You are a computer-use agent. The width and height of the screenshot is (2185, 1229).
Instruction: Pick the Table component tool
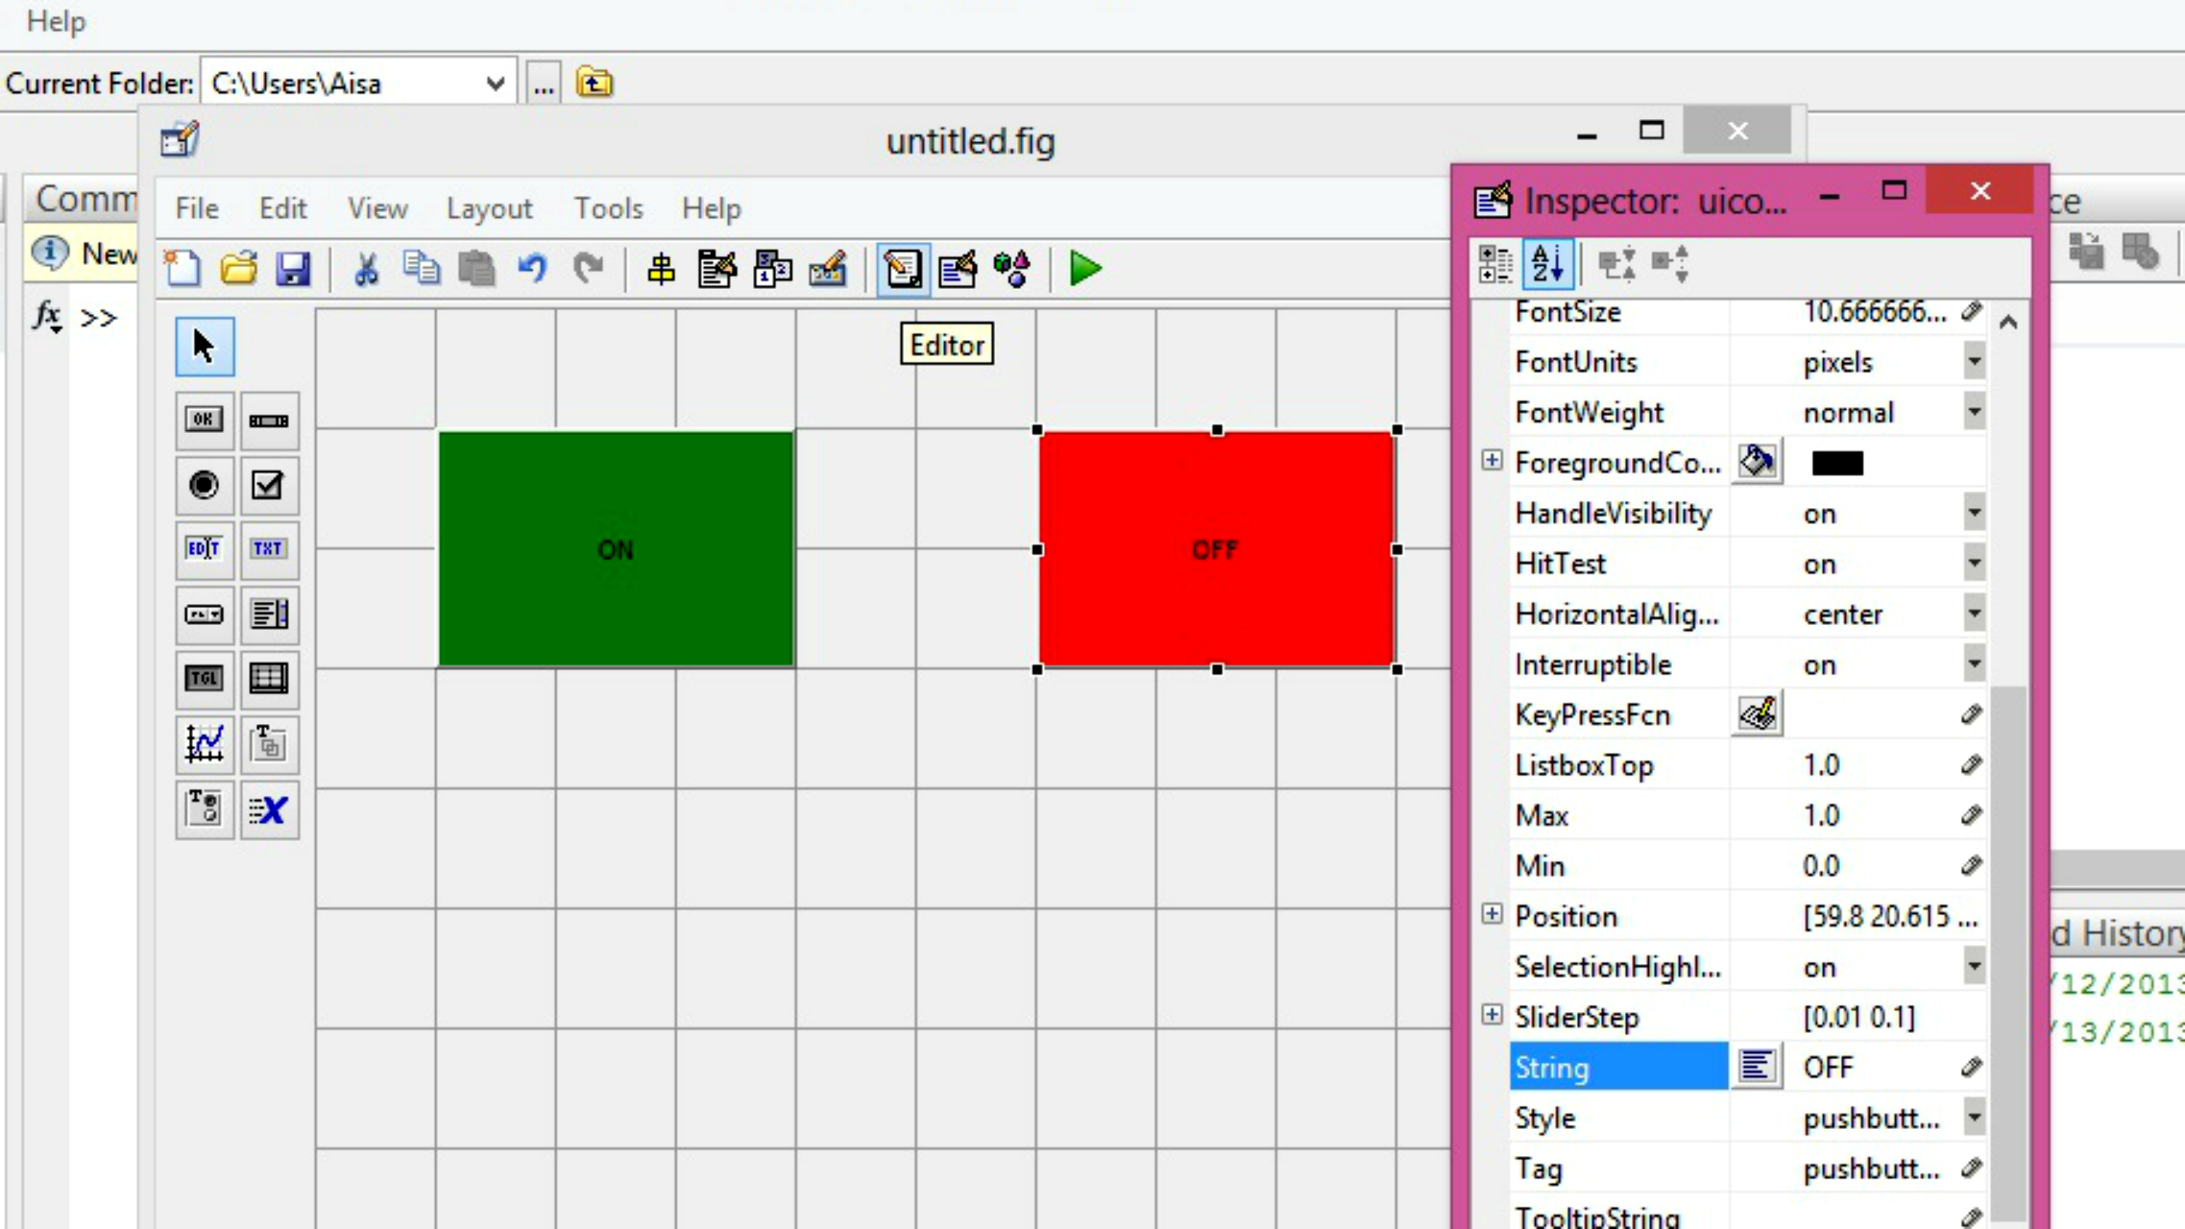269,679
